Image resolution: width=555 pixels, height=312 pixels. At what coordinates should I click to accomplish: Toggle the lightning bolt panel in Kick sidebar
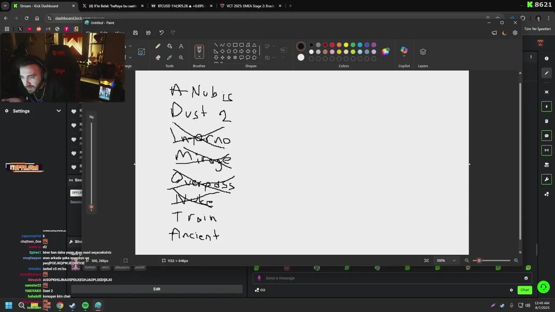click(546, 107)
